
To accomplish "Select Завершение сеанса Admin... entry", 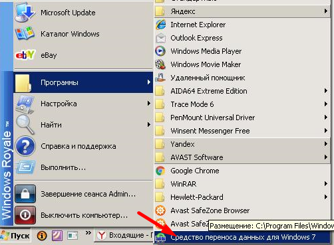I will 83,194.
